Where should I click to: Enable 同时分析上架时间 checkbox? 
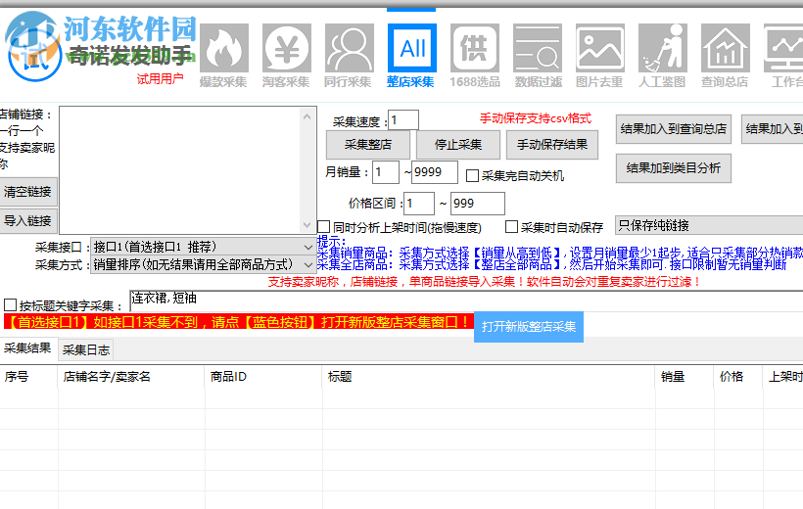(324, 227)
